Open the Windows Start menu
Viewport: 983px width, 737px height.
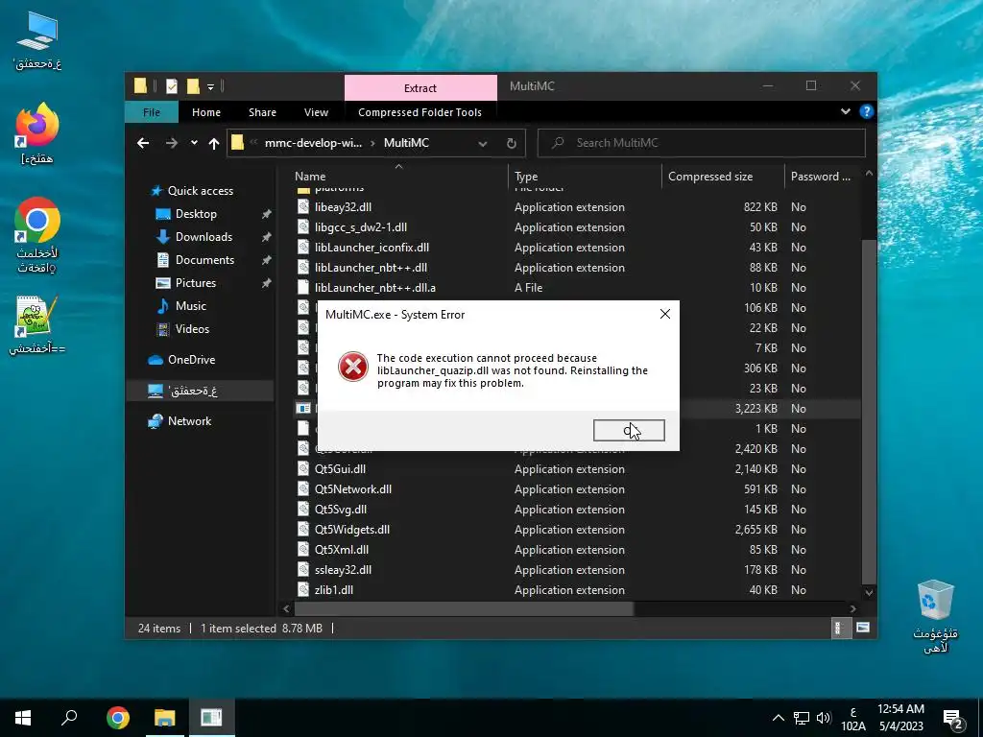tap(23, 718)
